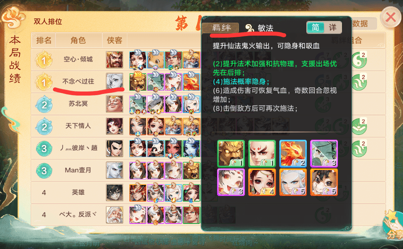Click the 侠客 column header
403x249 pixels.
tap(114, 40)
